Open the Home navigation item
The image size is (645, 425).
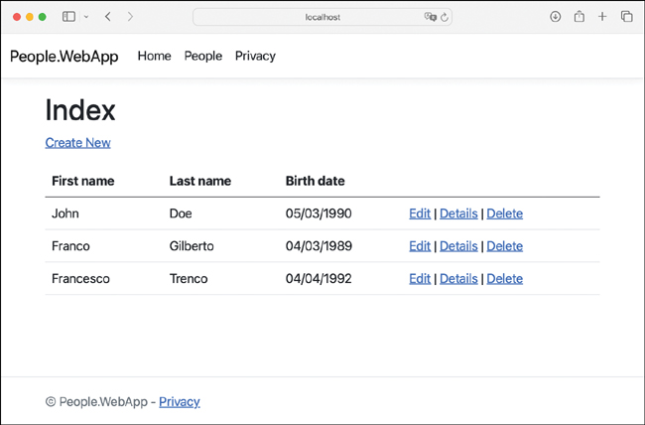154,56
